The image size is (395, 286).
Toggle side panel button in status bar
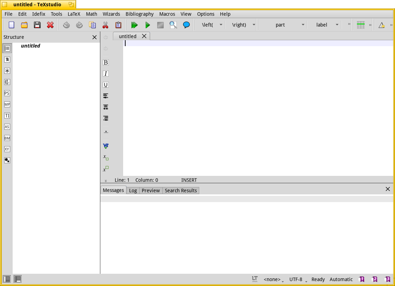(x=7, y=279)
